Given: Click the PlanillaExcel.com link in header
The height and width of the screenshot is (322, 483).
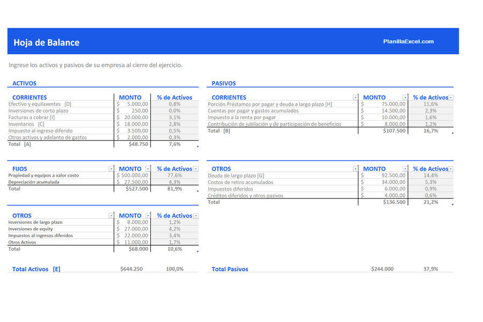Looking at the screenshot, I should [408, 41].
